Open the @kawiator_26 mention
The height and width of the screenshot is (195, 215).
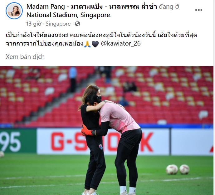click(x=121, y=43)
